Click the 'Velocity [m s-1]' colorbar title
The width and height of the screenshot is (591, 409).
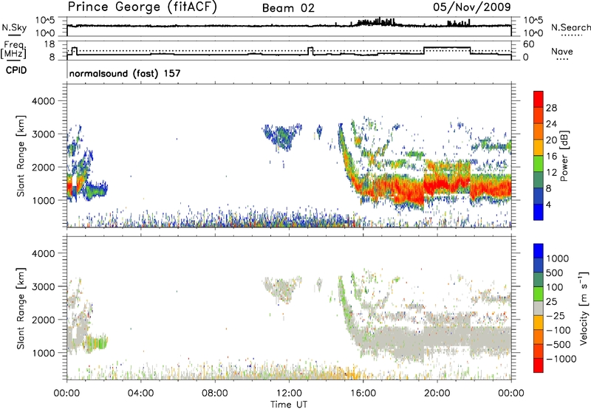[x=584, y=309]
